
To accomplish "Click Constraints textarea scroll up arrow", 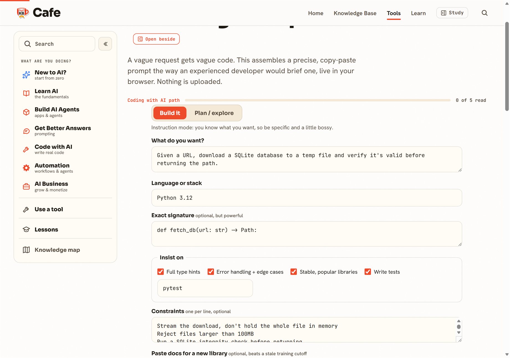I will tap(459, 321).
